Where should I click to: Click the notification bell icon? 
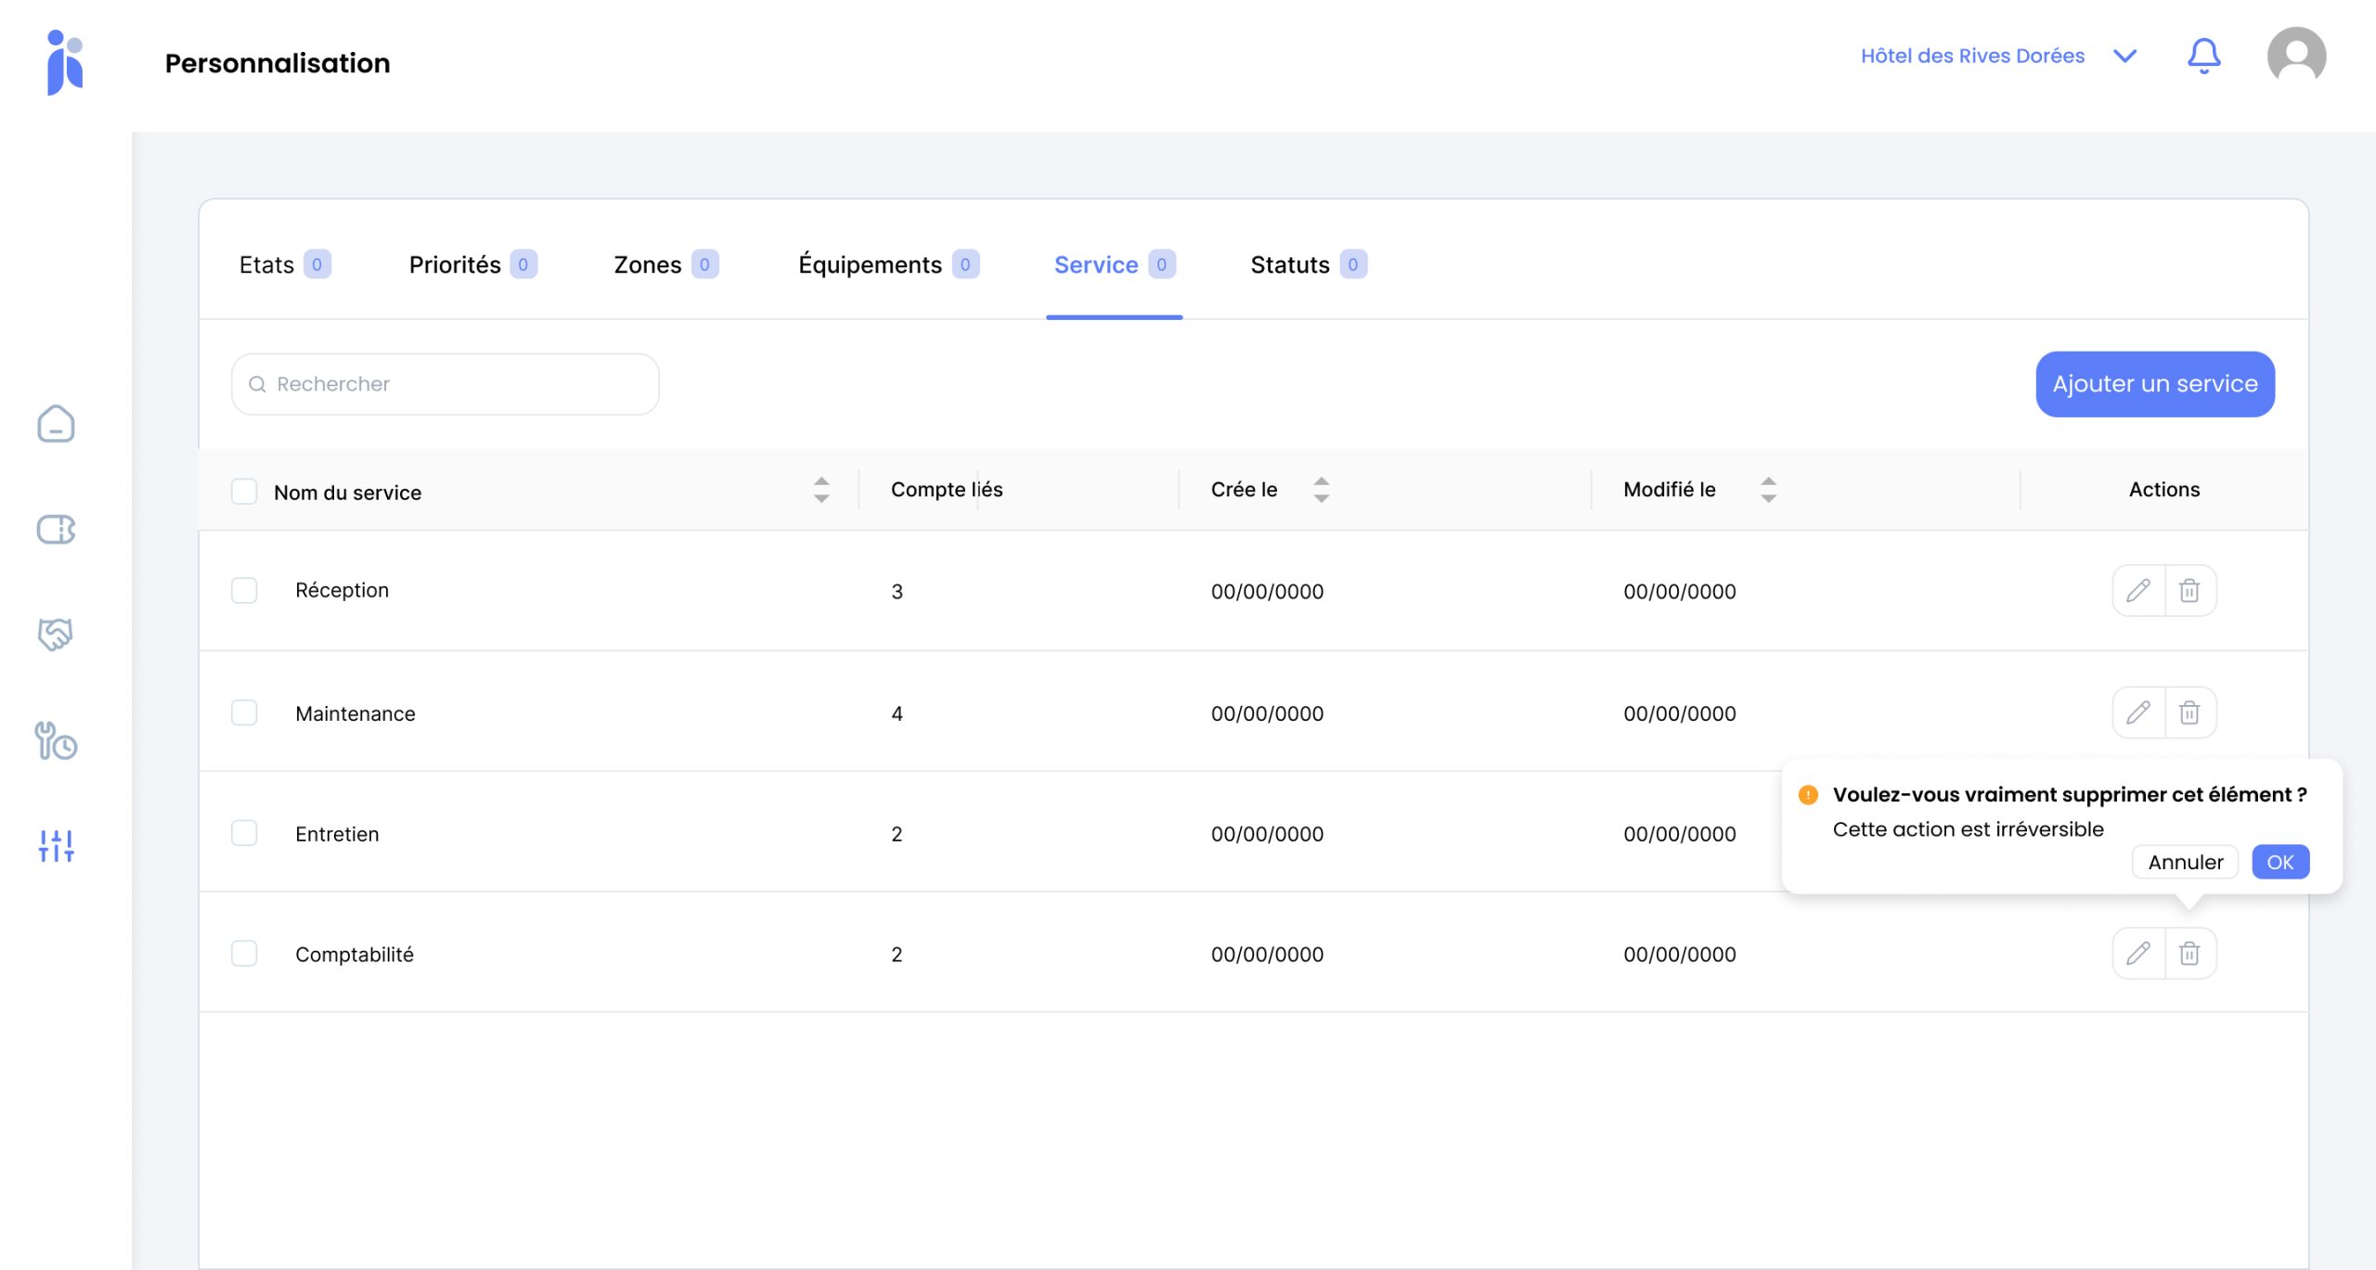click(x=2203, y=57)
